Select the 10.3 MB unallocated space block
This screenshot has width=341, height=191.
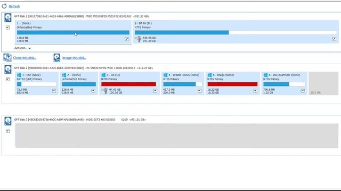click(x=323, y=83)
